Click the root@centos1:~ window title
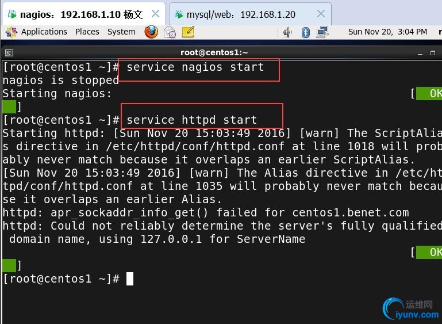Image resolution: width=442 pixels, height=324 pixels. 214,52
